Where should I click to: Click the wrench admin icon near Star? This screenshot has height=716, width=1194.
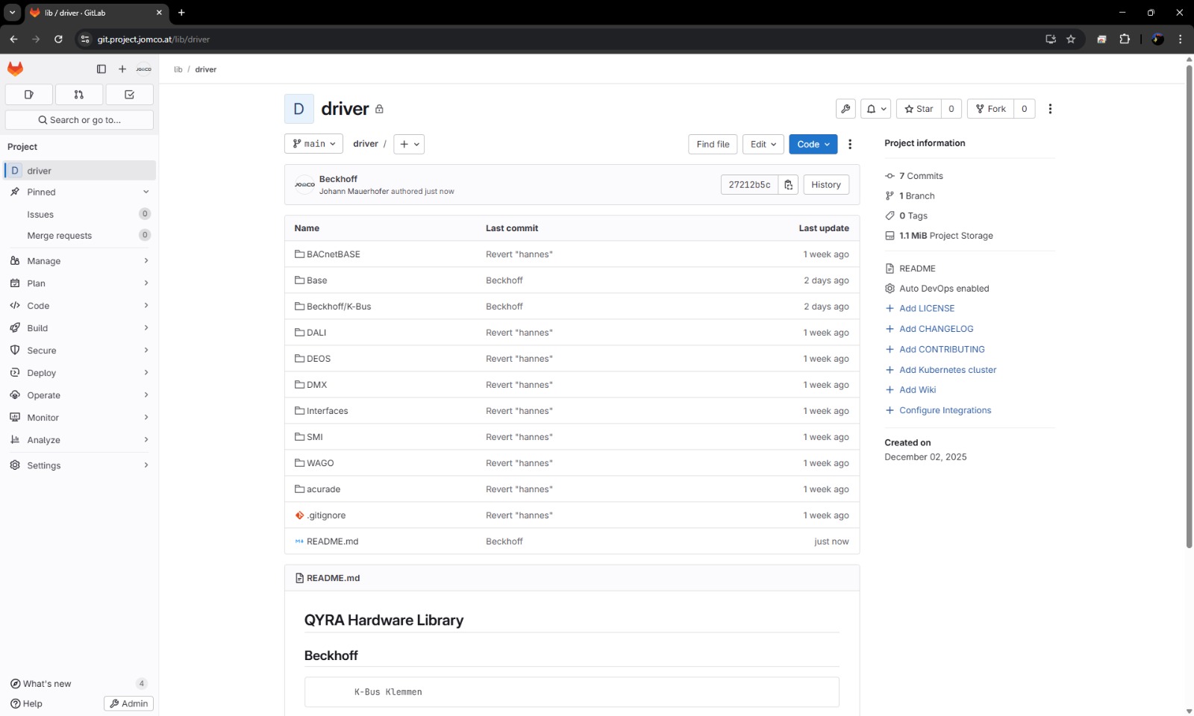pos(846,109)
